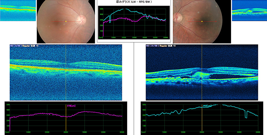The image size is (267, 135).
Task: Click the cyan curve peak in the combined thickness graph
Action: pos(124,9)
